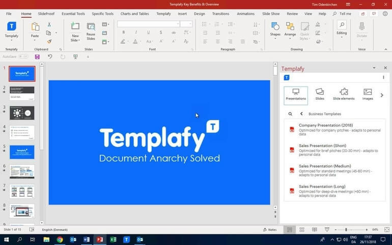
Task: Select Images category in Templafy pane
Action: [x=368, y=94]
